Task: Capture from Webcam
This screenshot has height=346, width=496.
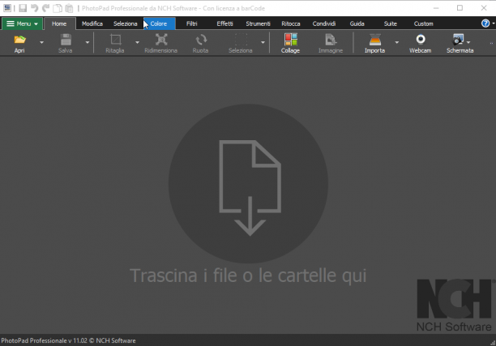Action: (421, 43)
